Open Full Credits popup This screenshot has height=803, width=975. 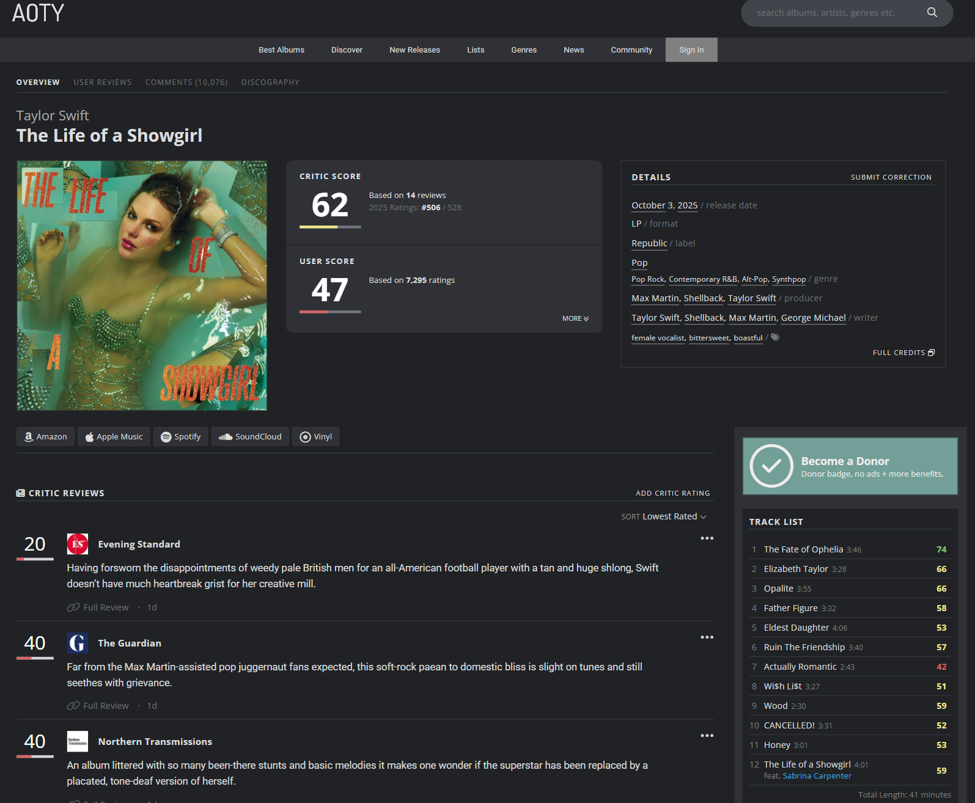pos(903,353)
